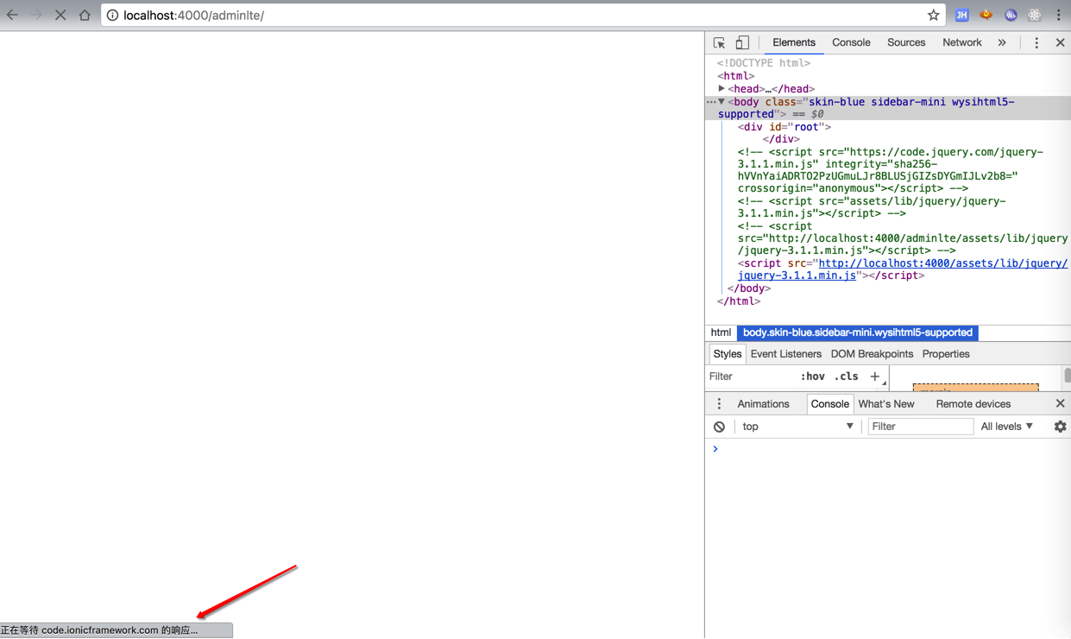Switch to the Elements tab

(x=793, y=42)
